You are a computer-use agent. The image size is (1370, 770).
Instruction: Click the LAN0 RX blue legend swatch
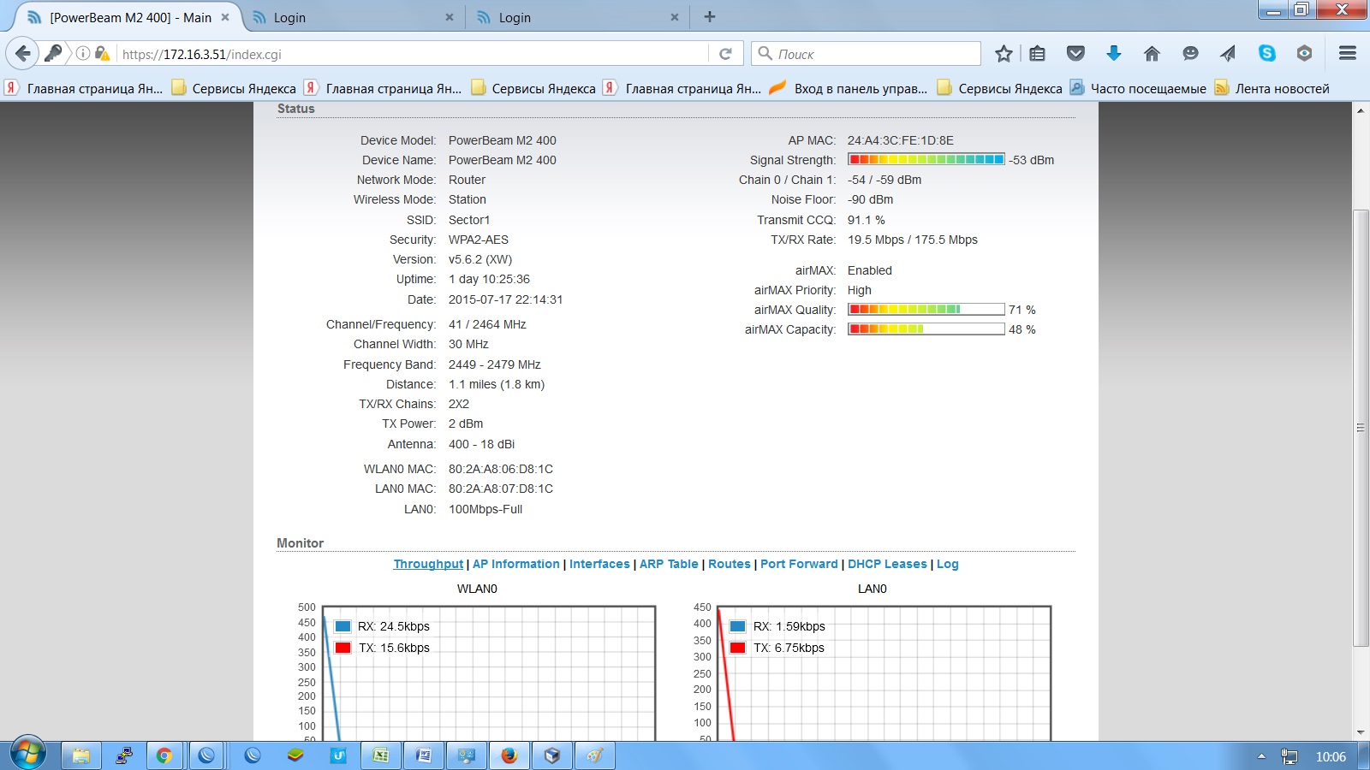coord(737,626)
